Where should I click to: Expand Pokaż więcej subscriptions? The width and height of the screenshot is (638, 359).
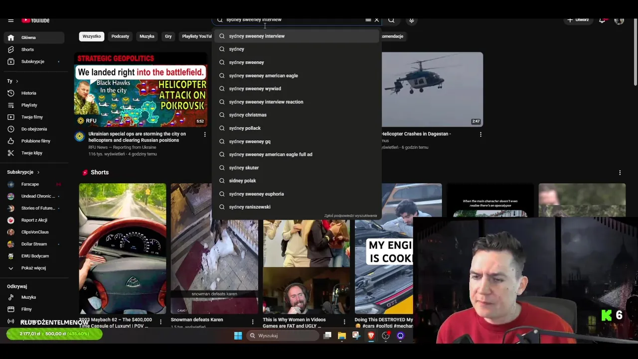[34, 268]
